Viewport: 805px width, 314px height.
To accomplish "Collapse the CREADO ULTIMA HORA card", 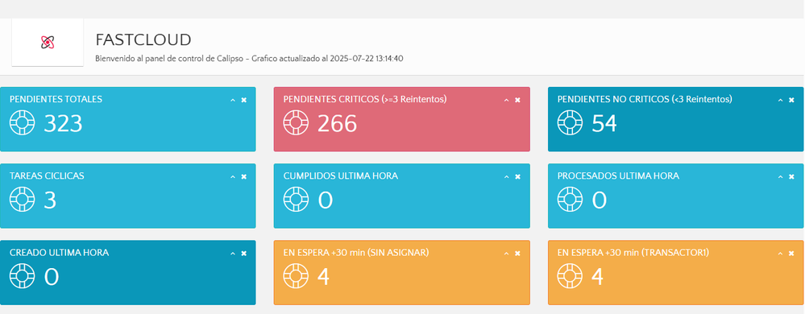I will (233, 254).
